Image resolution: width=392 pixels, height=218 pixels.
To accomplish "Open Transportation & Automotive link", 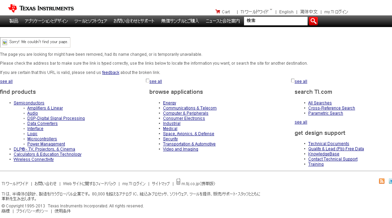I will [189, 144].
